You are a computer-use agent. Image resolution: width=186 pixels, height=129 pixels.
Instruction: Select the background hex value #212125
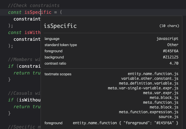[170, 57]
